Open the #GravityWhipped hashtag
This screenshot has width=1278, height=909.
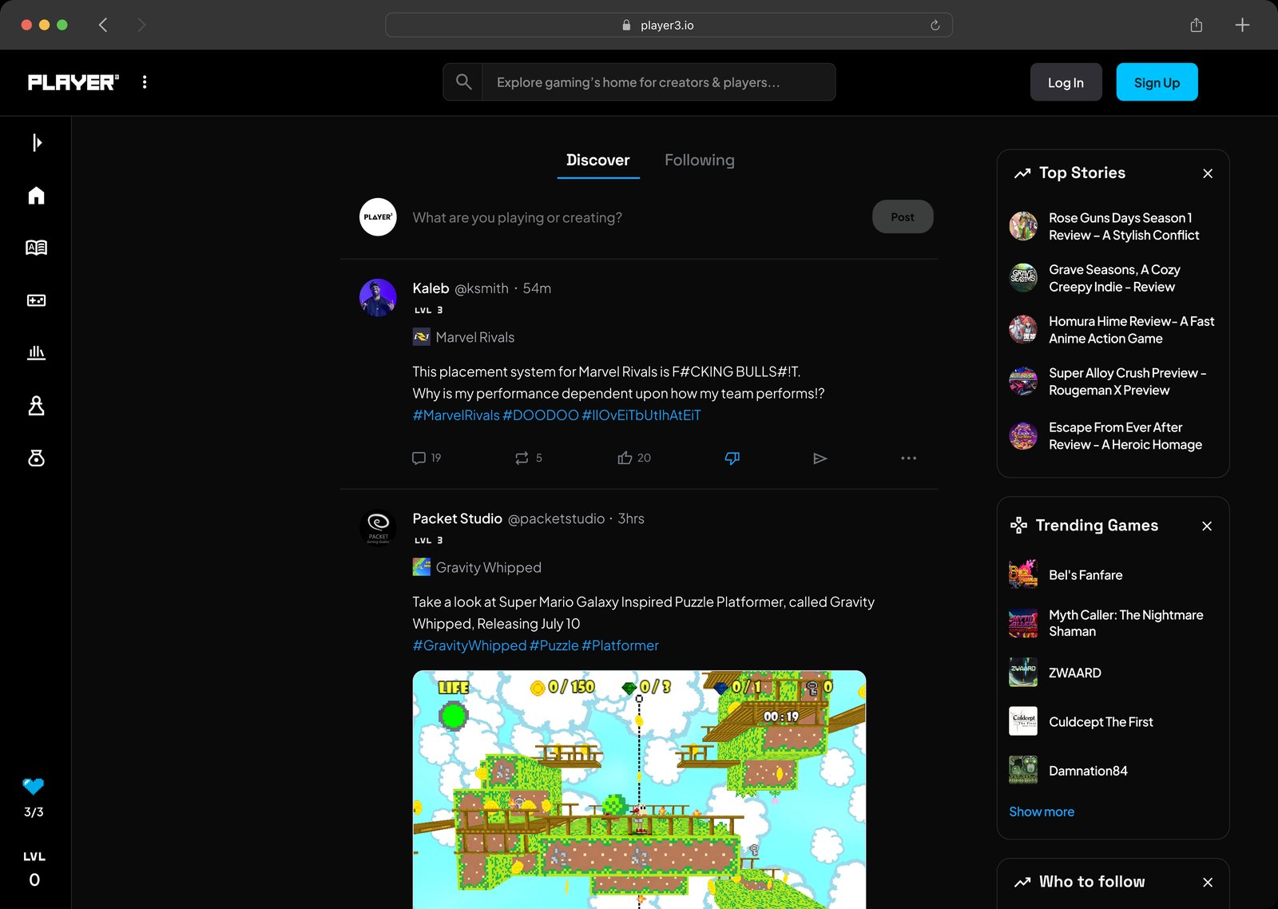coord(470,645)
